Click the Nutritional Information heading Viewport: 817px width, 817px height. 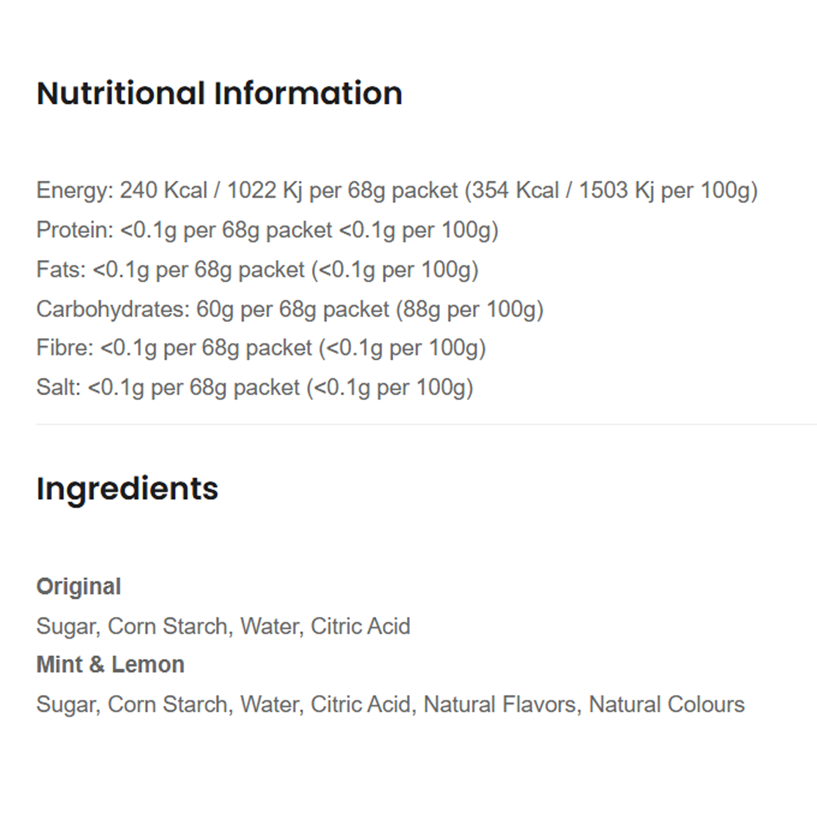coord(220,93)
